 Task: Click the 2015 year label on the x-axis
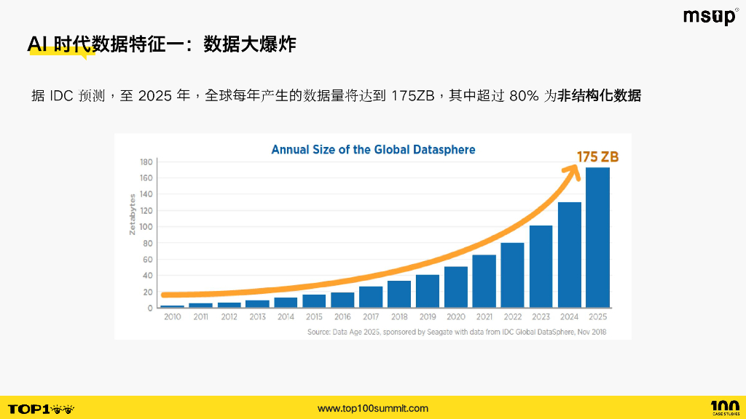click(314, 317)
